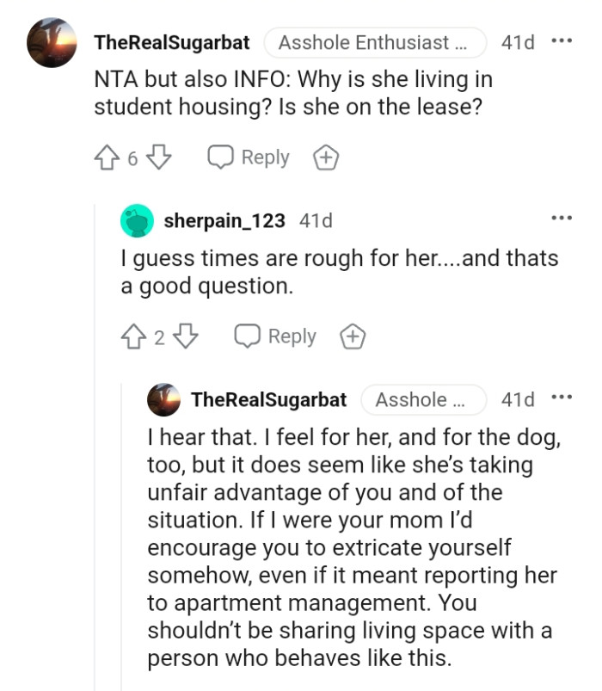
Task: Give an award to sherpain_123's comment
Action: click(351, 337)
